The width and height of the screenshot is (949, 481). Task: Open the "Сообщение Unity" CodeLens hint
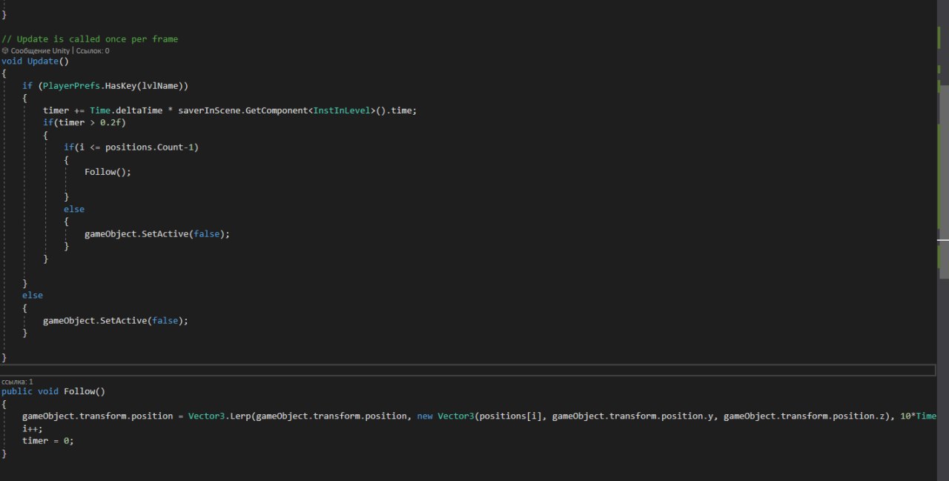[x=39, y=50]
